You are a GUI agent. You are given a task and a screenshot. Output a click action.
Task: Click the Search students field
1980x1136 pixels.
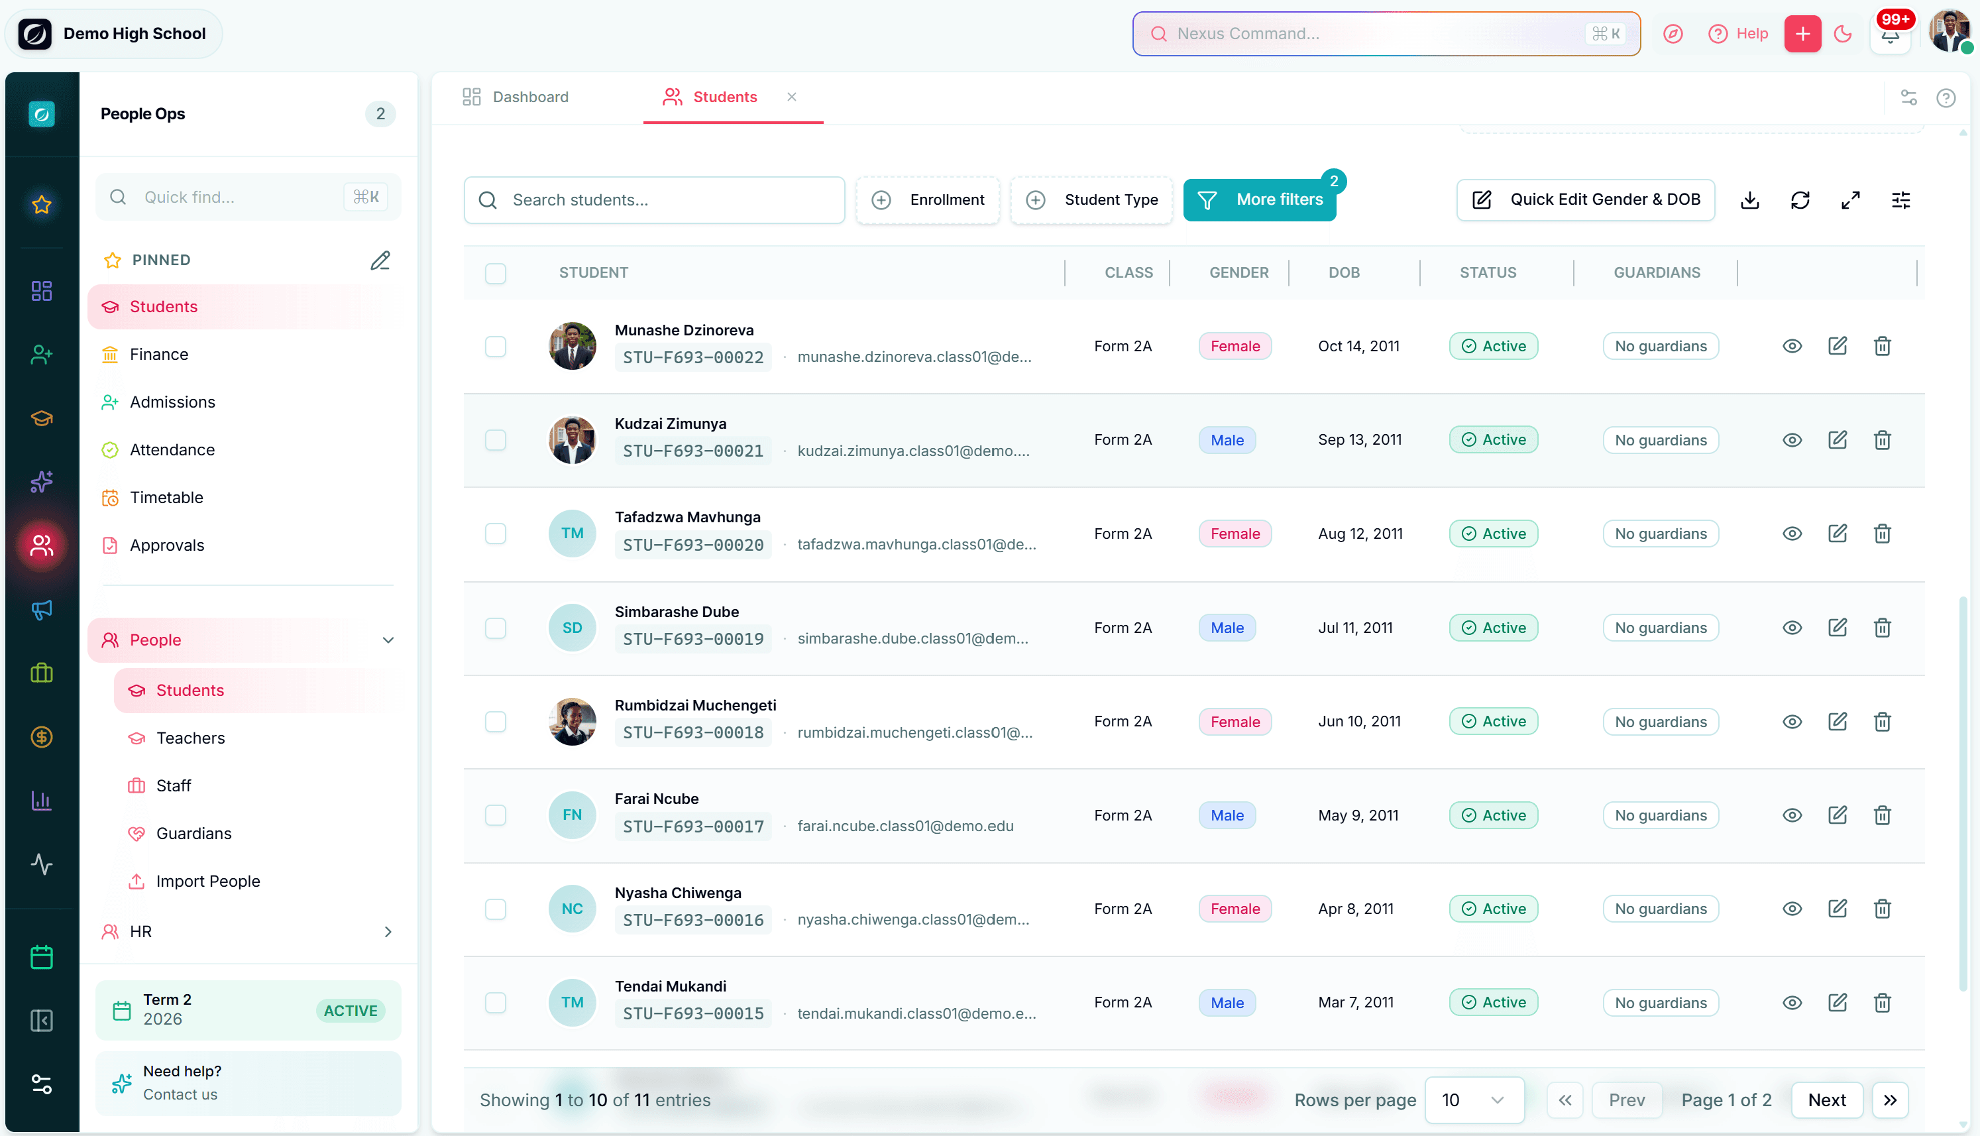click(654, 199)
